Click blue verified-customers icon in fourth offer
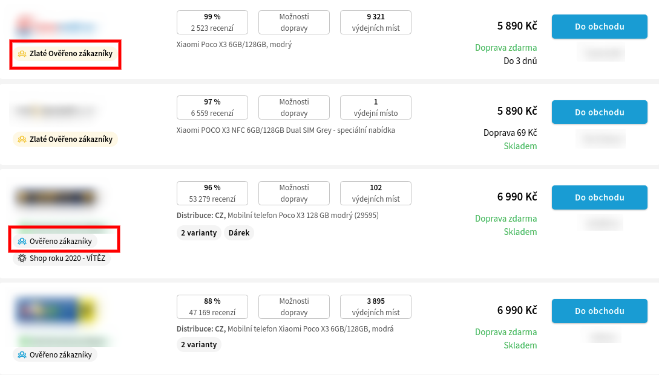 pos(22,355)
